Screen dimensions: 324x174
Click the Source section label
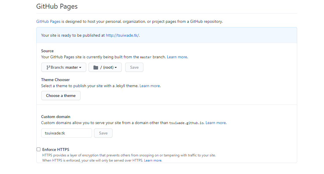click(x=47, y=51)
